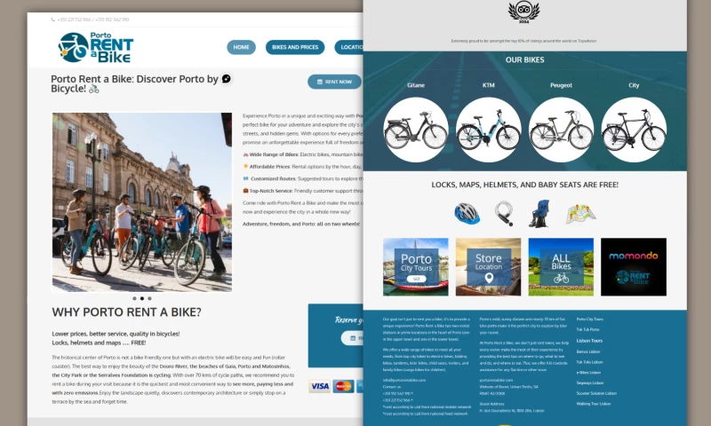Click the Tripadvisor 2024 award badge
Screen dimensions: 711x426
[523, 12]
